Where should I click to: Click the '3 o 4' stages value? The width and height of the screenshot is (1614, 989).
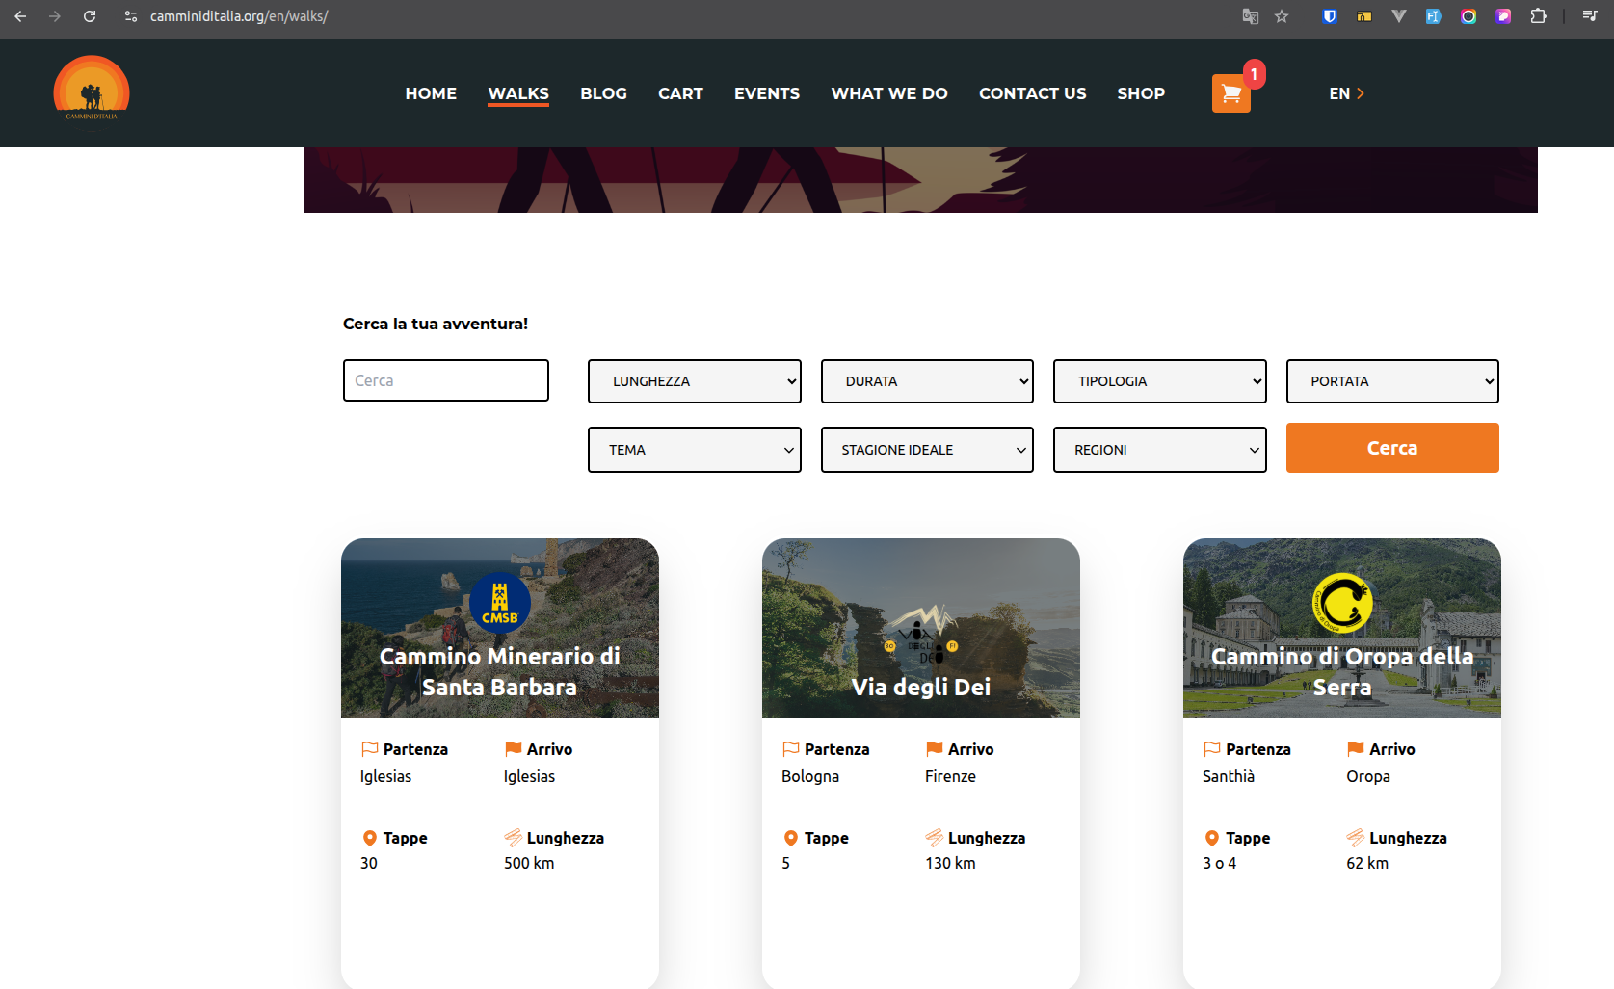click(1219, 863)
